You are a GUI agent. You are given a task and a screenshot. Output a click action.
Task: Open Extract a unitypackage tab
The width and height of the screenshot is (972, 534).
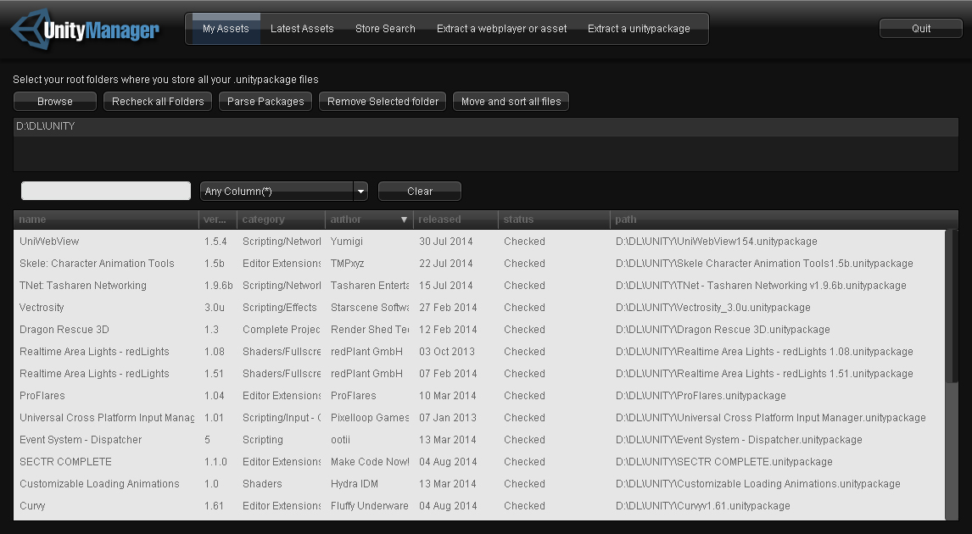pyautogui.click(x=639, y=29)
